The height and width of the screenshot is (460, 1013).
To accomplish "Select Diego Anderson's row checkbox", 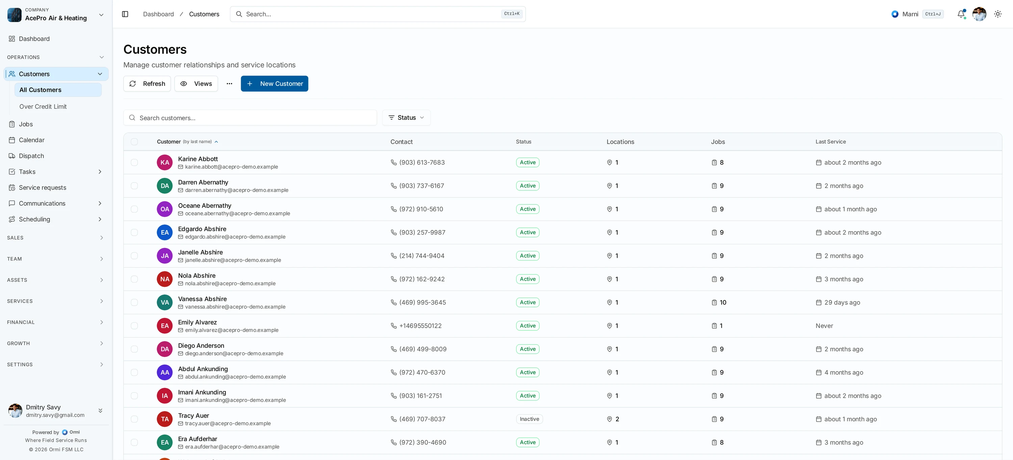I will (134, 349).
